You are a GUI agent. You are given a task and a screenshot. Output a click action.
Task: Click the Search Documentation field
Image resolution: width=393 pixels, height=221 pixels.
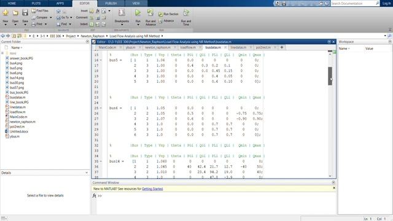pyautogui.click(x=353, y=4)
